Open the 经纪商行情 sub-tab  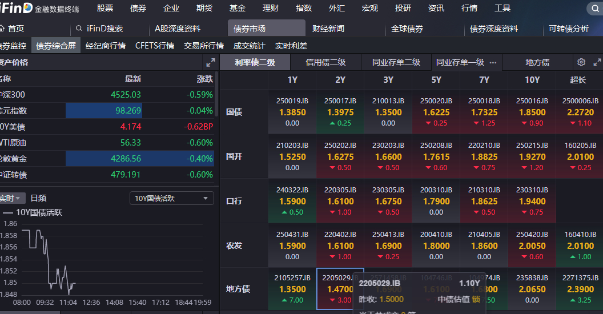(106, 46)
